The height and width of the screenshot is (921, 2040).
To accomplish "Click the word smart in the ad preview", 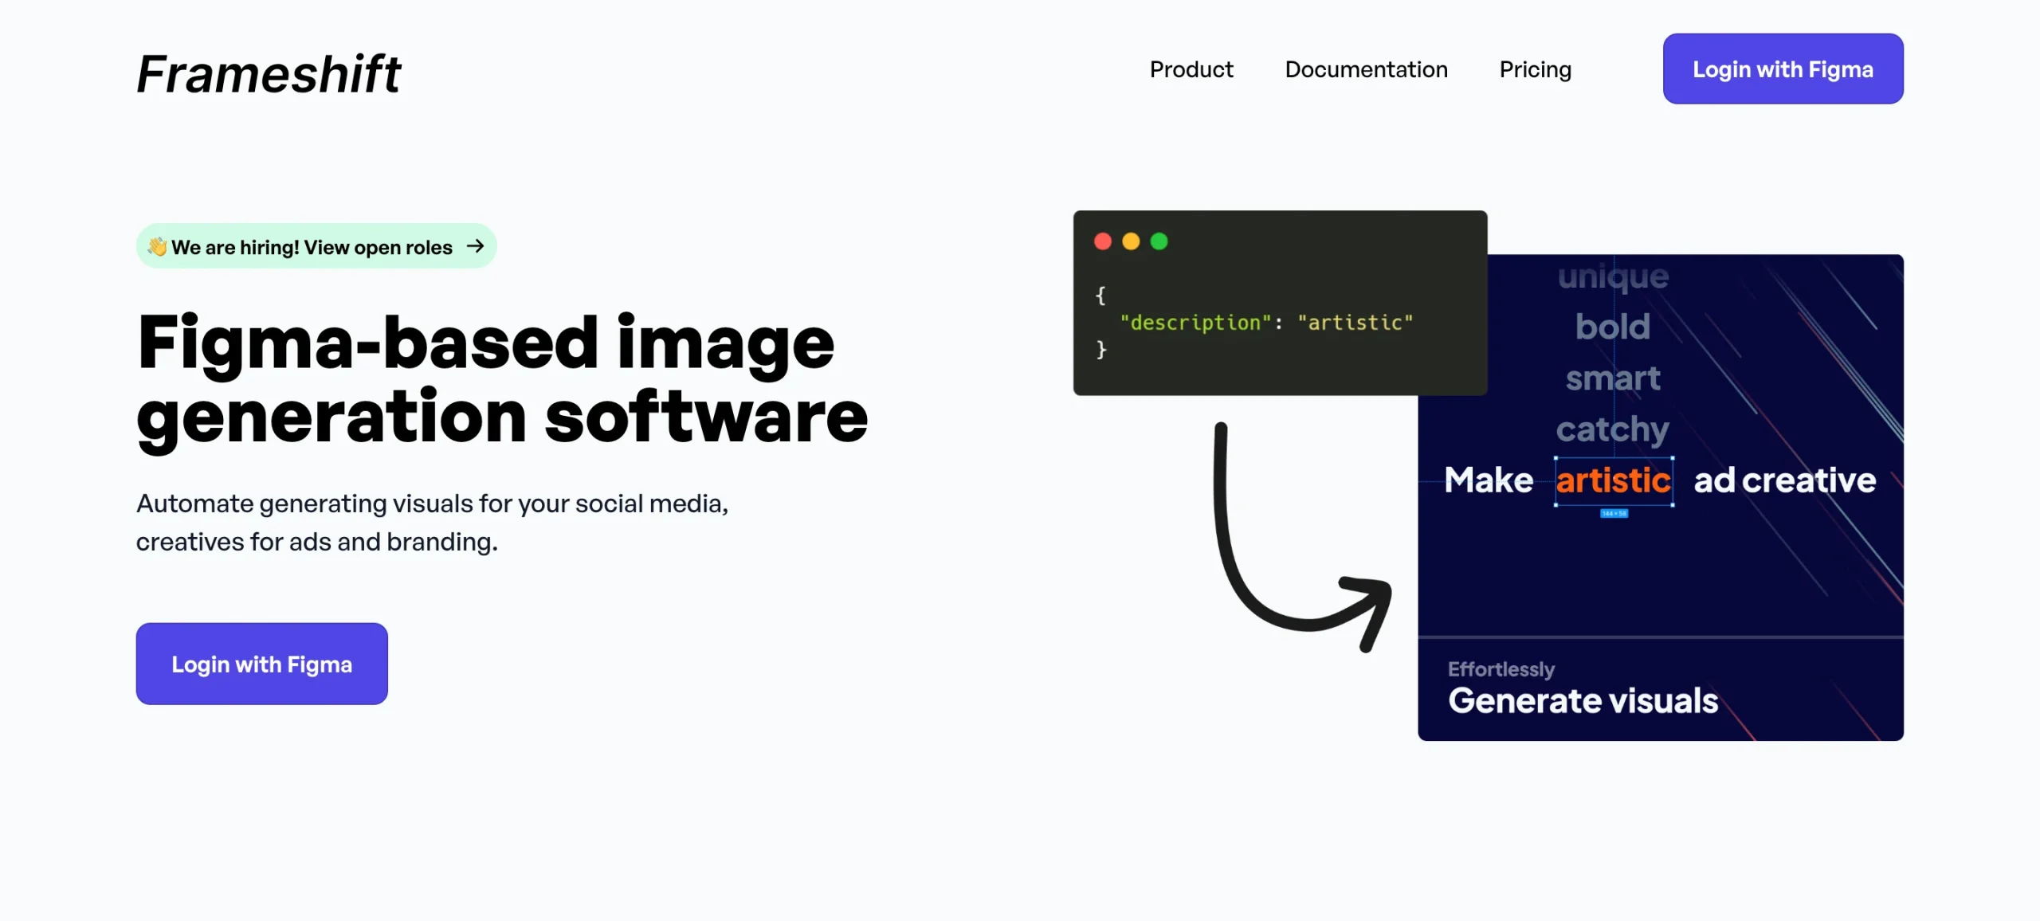I will [x=1613, y=378].
